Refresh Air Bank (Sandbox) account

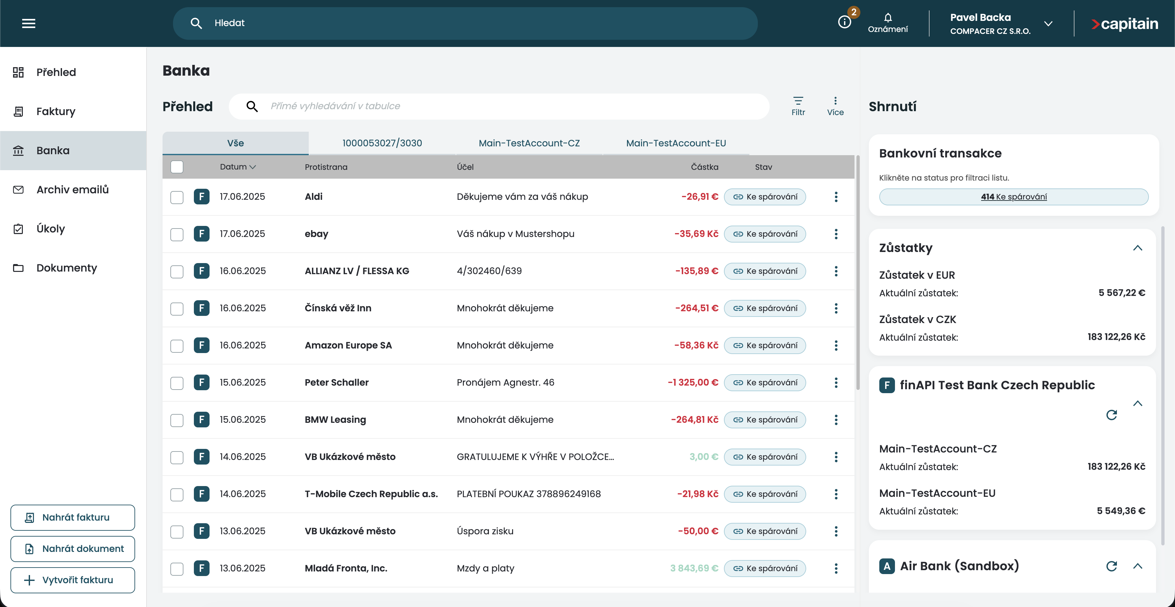click(1111, 566)
